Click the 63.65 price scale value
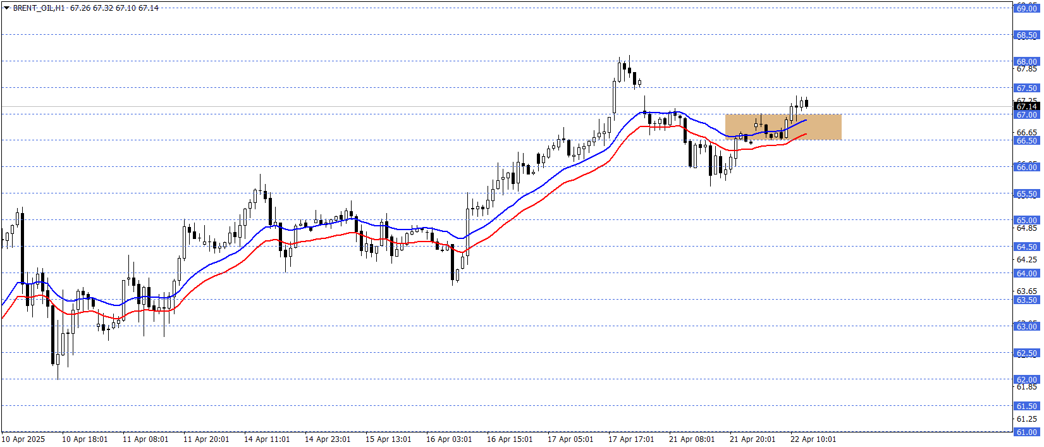The image size is (1044, 447). tap(1027, 291)
